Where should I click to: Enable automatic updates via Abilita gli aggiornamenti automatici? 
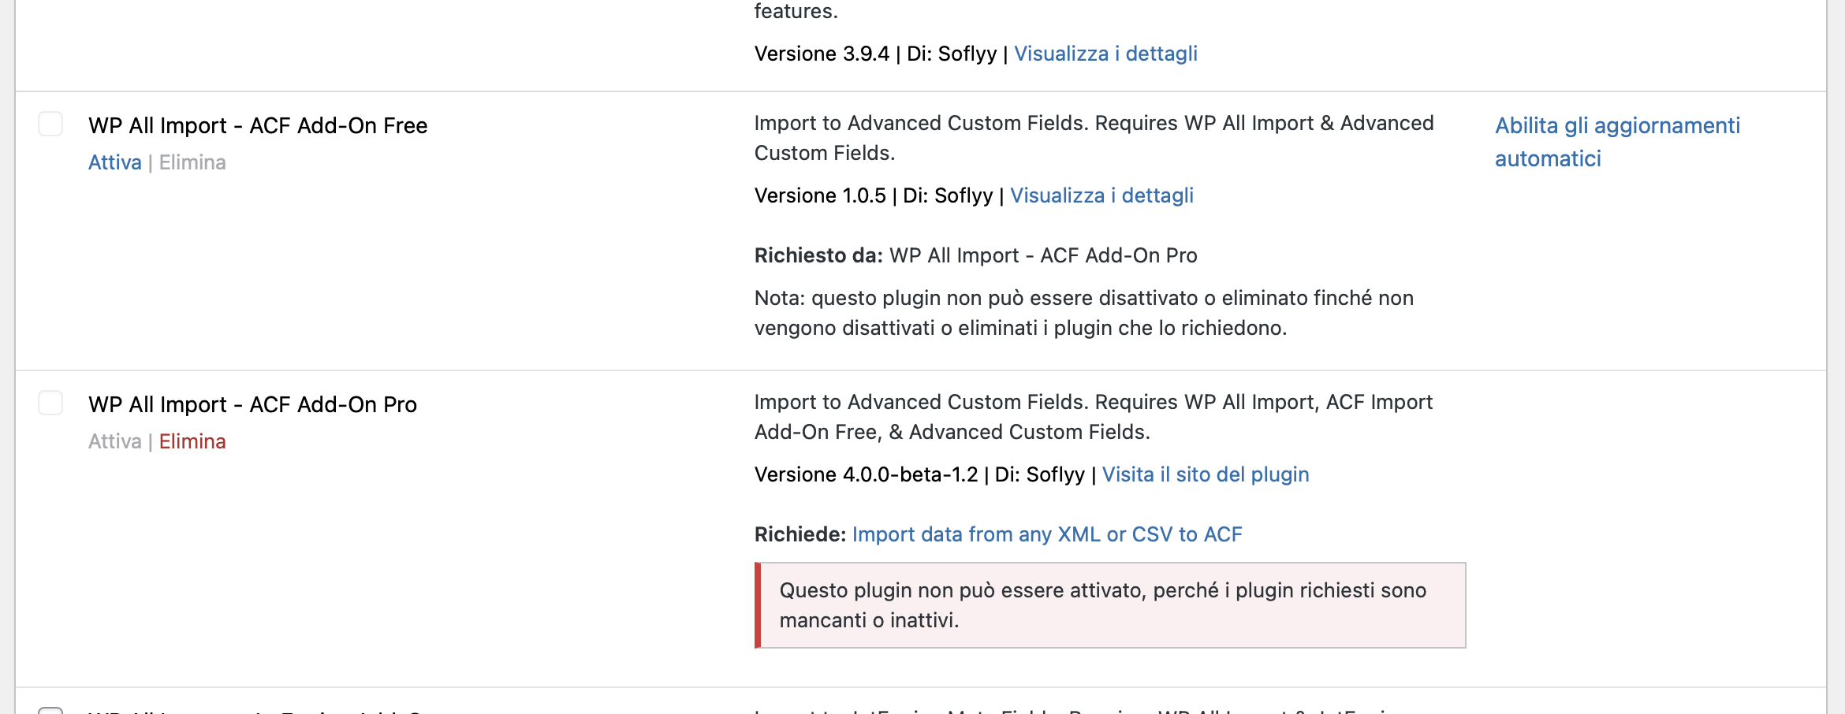[1617, 142]
